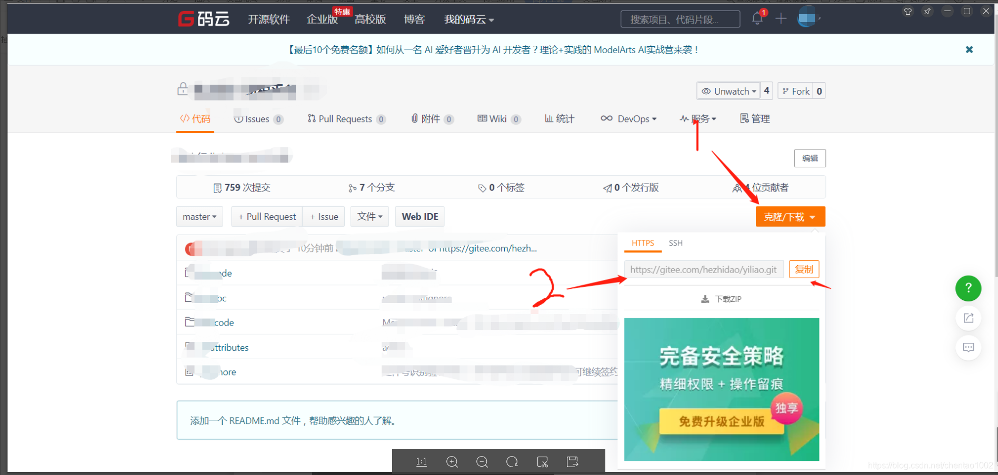Viewport: 998px width, 475px height.
Task: Click the 编辑 edit button
Action: 810,158
